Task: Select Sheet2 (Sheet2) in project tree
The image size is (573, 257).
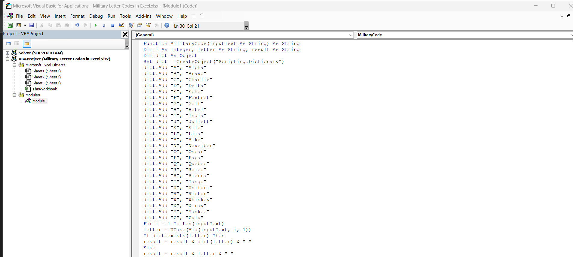Action: tap(47, 77)
